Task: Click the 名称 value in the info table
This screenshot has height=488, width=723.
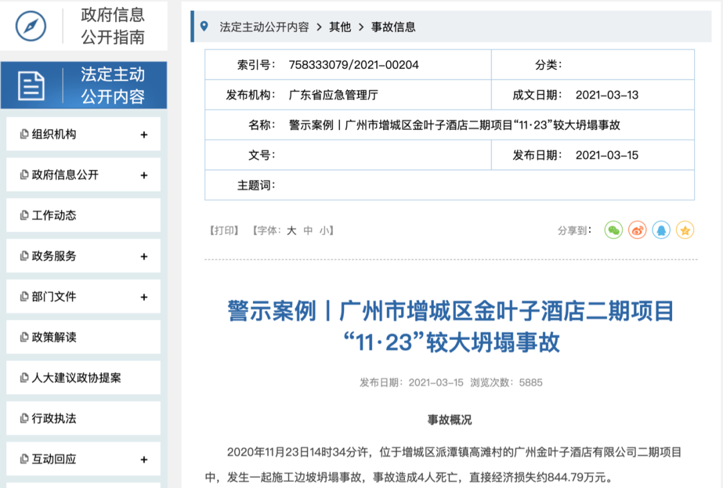Action: tap(454, 125)
